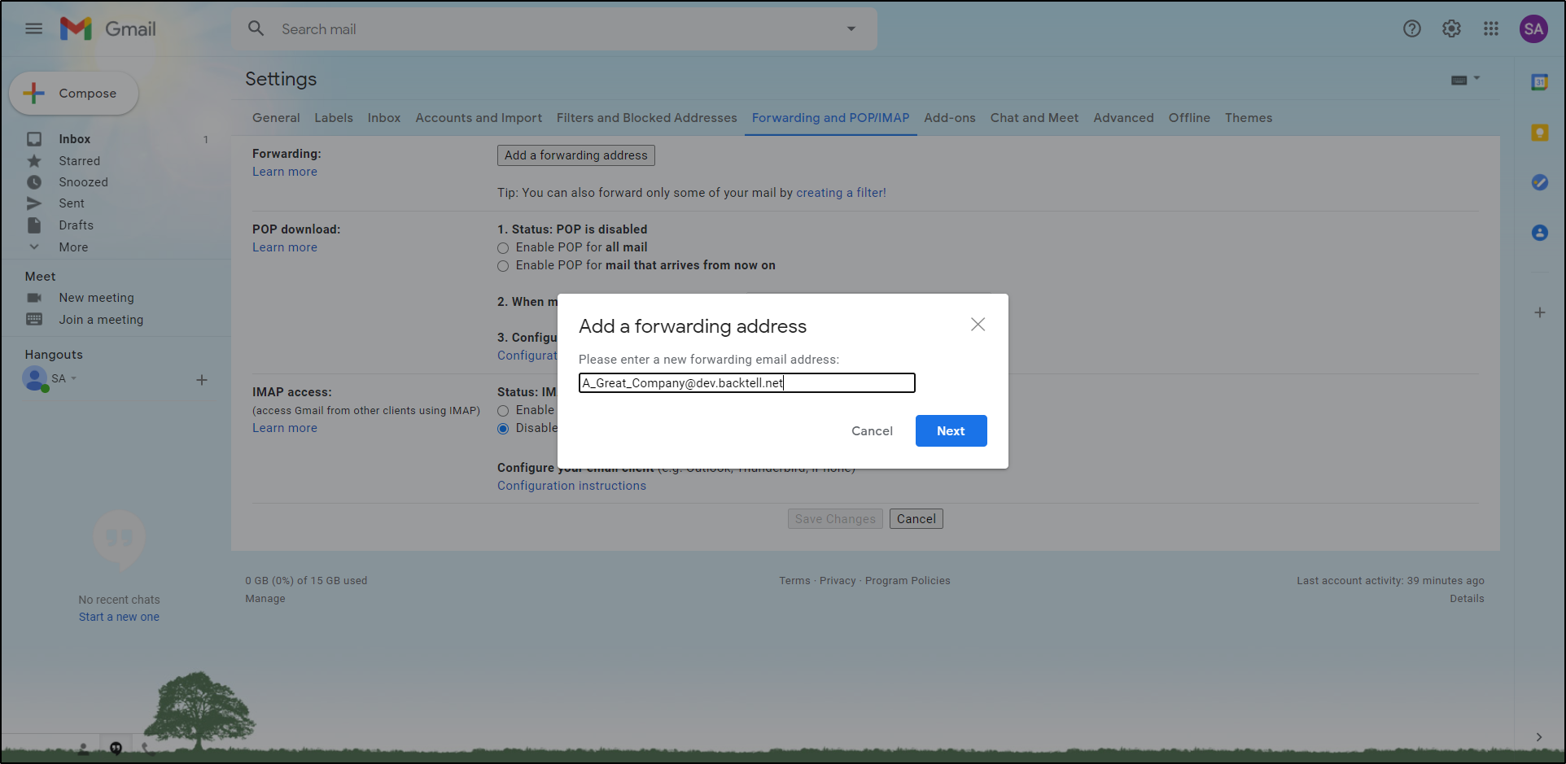Open Accounts and Import tab
This screenshot has height=764, width=1566.
[x=479, y=118]
